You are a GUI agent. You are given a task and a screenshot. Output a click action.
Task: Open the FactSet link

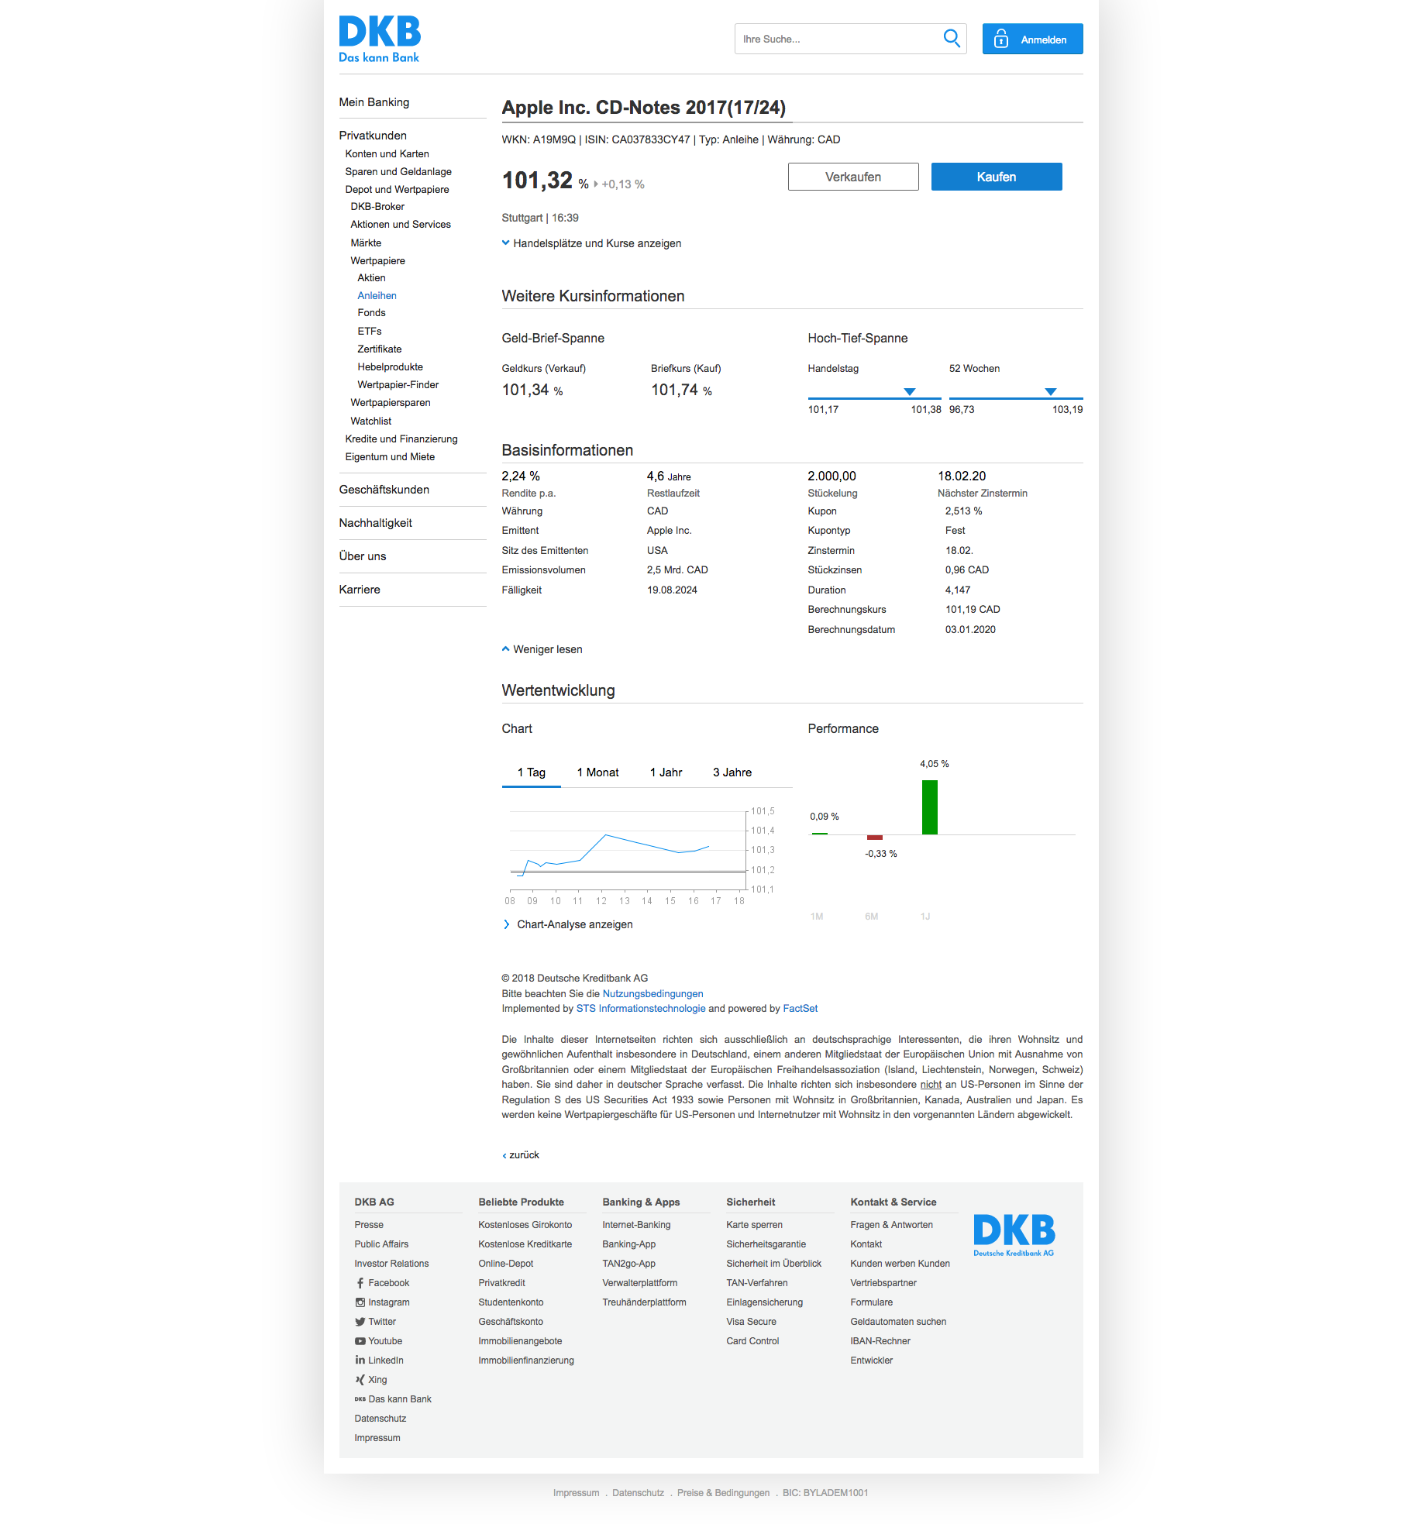(x=801, y=1009)
